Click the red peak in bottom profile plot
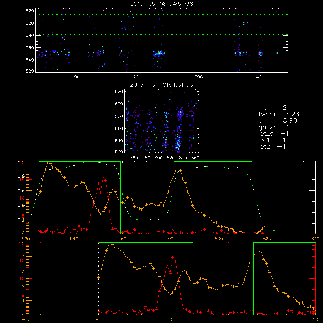 (x=173, y=257)
